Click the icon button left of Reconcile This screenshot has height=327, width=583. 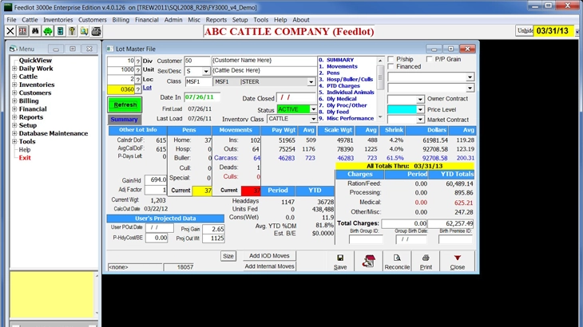click(368, 262)
